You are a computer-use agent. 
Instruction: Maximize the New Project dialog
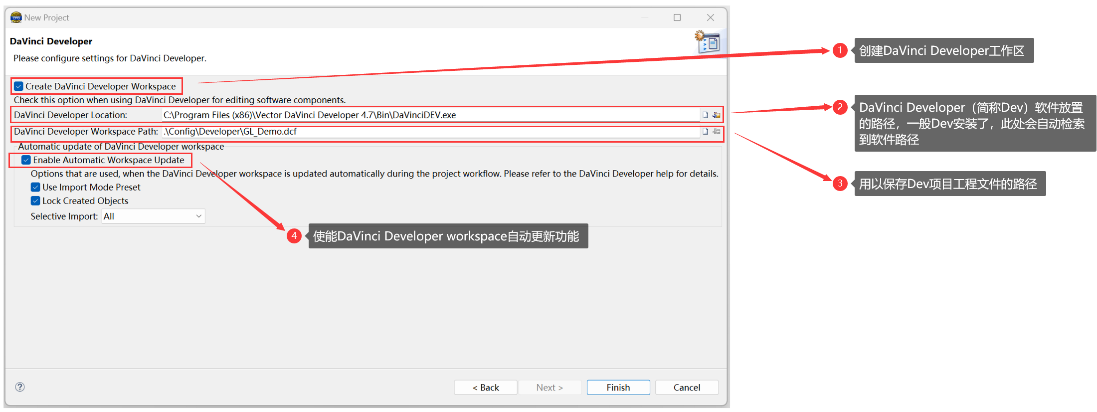pyautogui.click(x=677, y=17)
